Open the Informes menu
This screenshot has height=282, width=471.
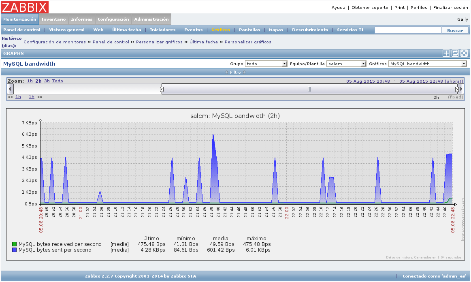tap(82, 19)
